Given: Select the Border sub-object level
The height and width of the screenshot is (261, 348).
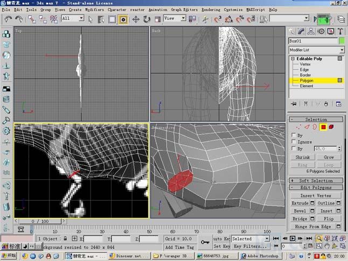Looking at the screenshot, I should pos(305,75).
